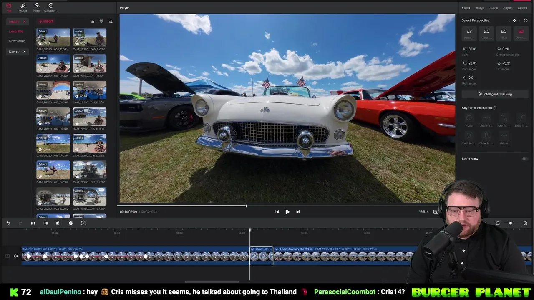Open the Dashboard tab
The image size is (534, 300).
[51, 7]
